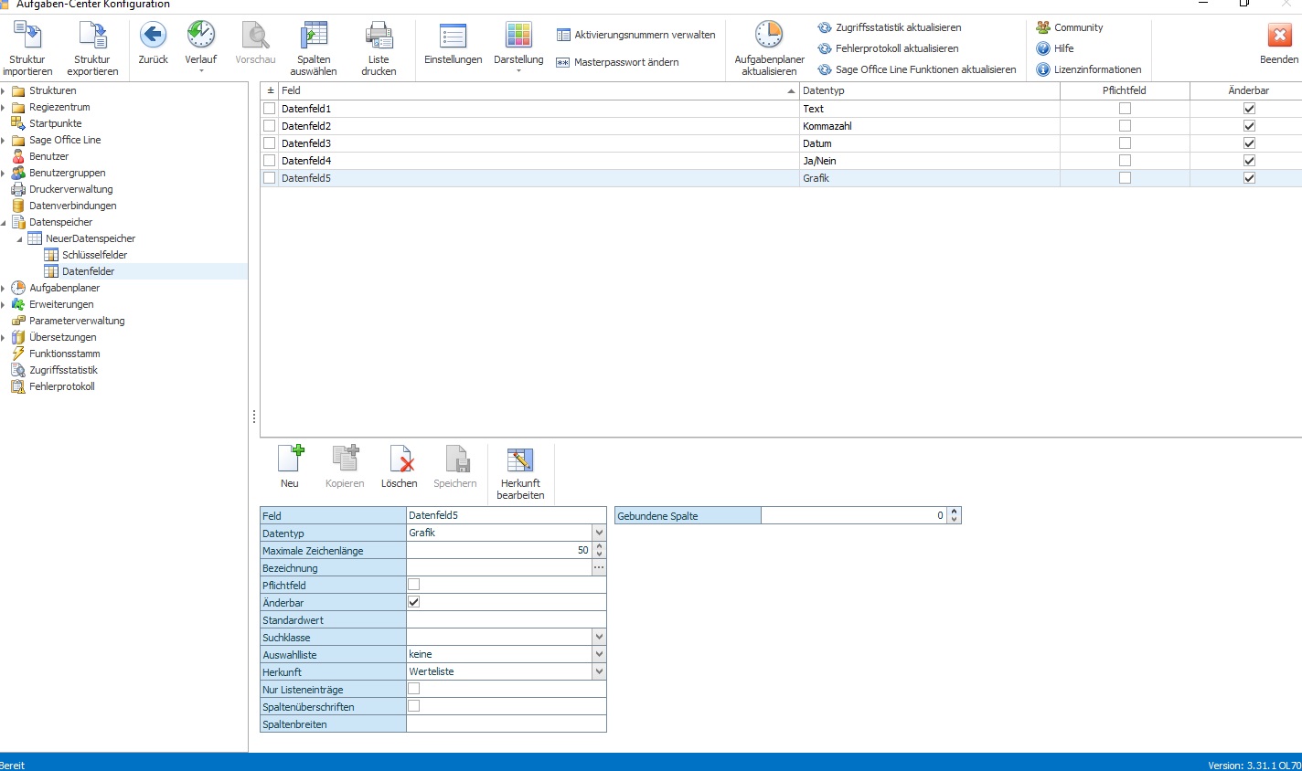Open Einstellungen settings icon

454,35
